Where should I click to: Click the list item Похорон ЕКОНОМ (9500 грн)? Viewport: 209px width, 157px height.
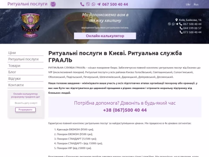coord(75,134)
